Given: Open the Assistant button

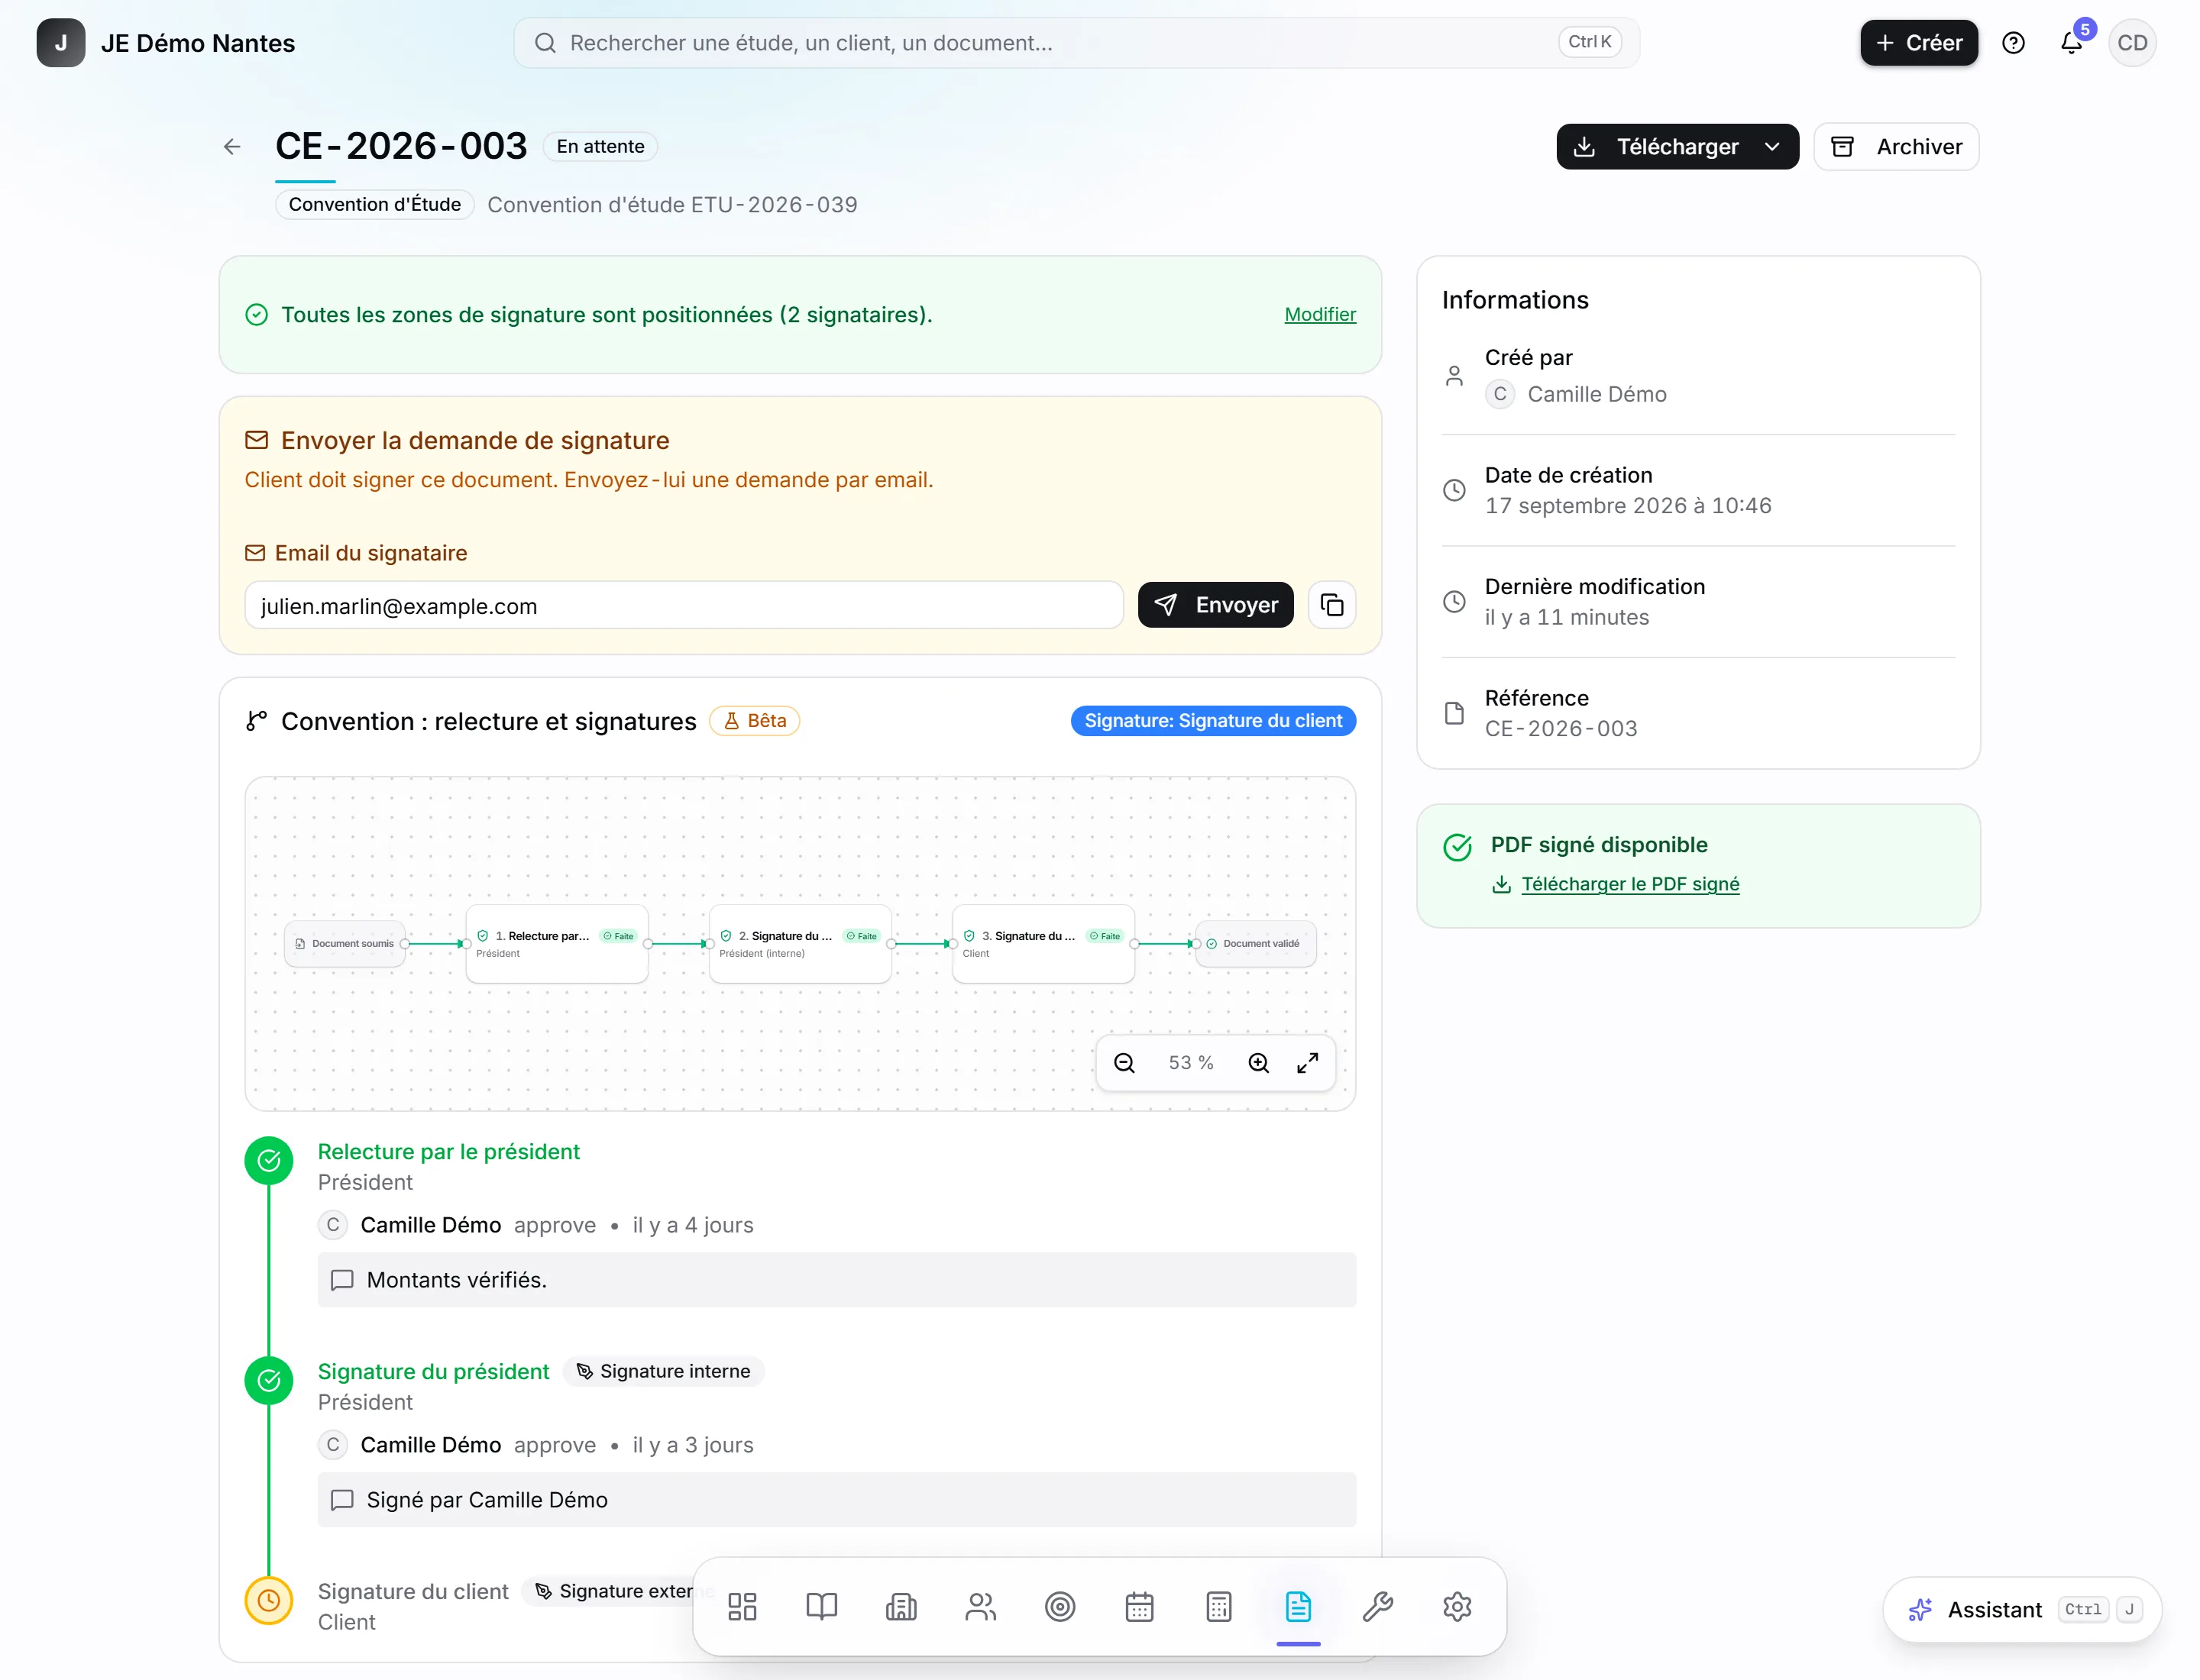Looking at the screenshot, I should (x=2023, y=1610).
